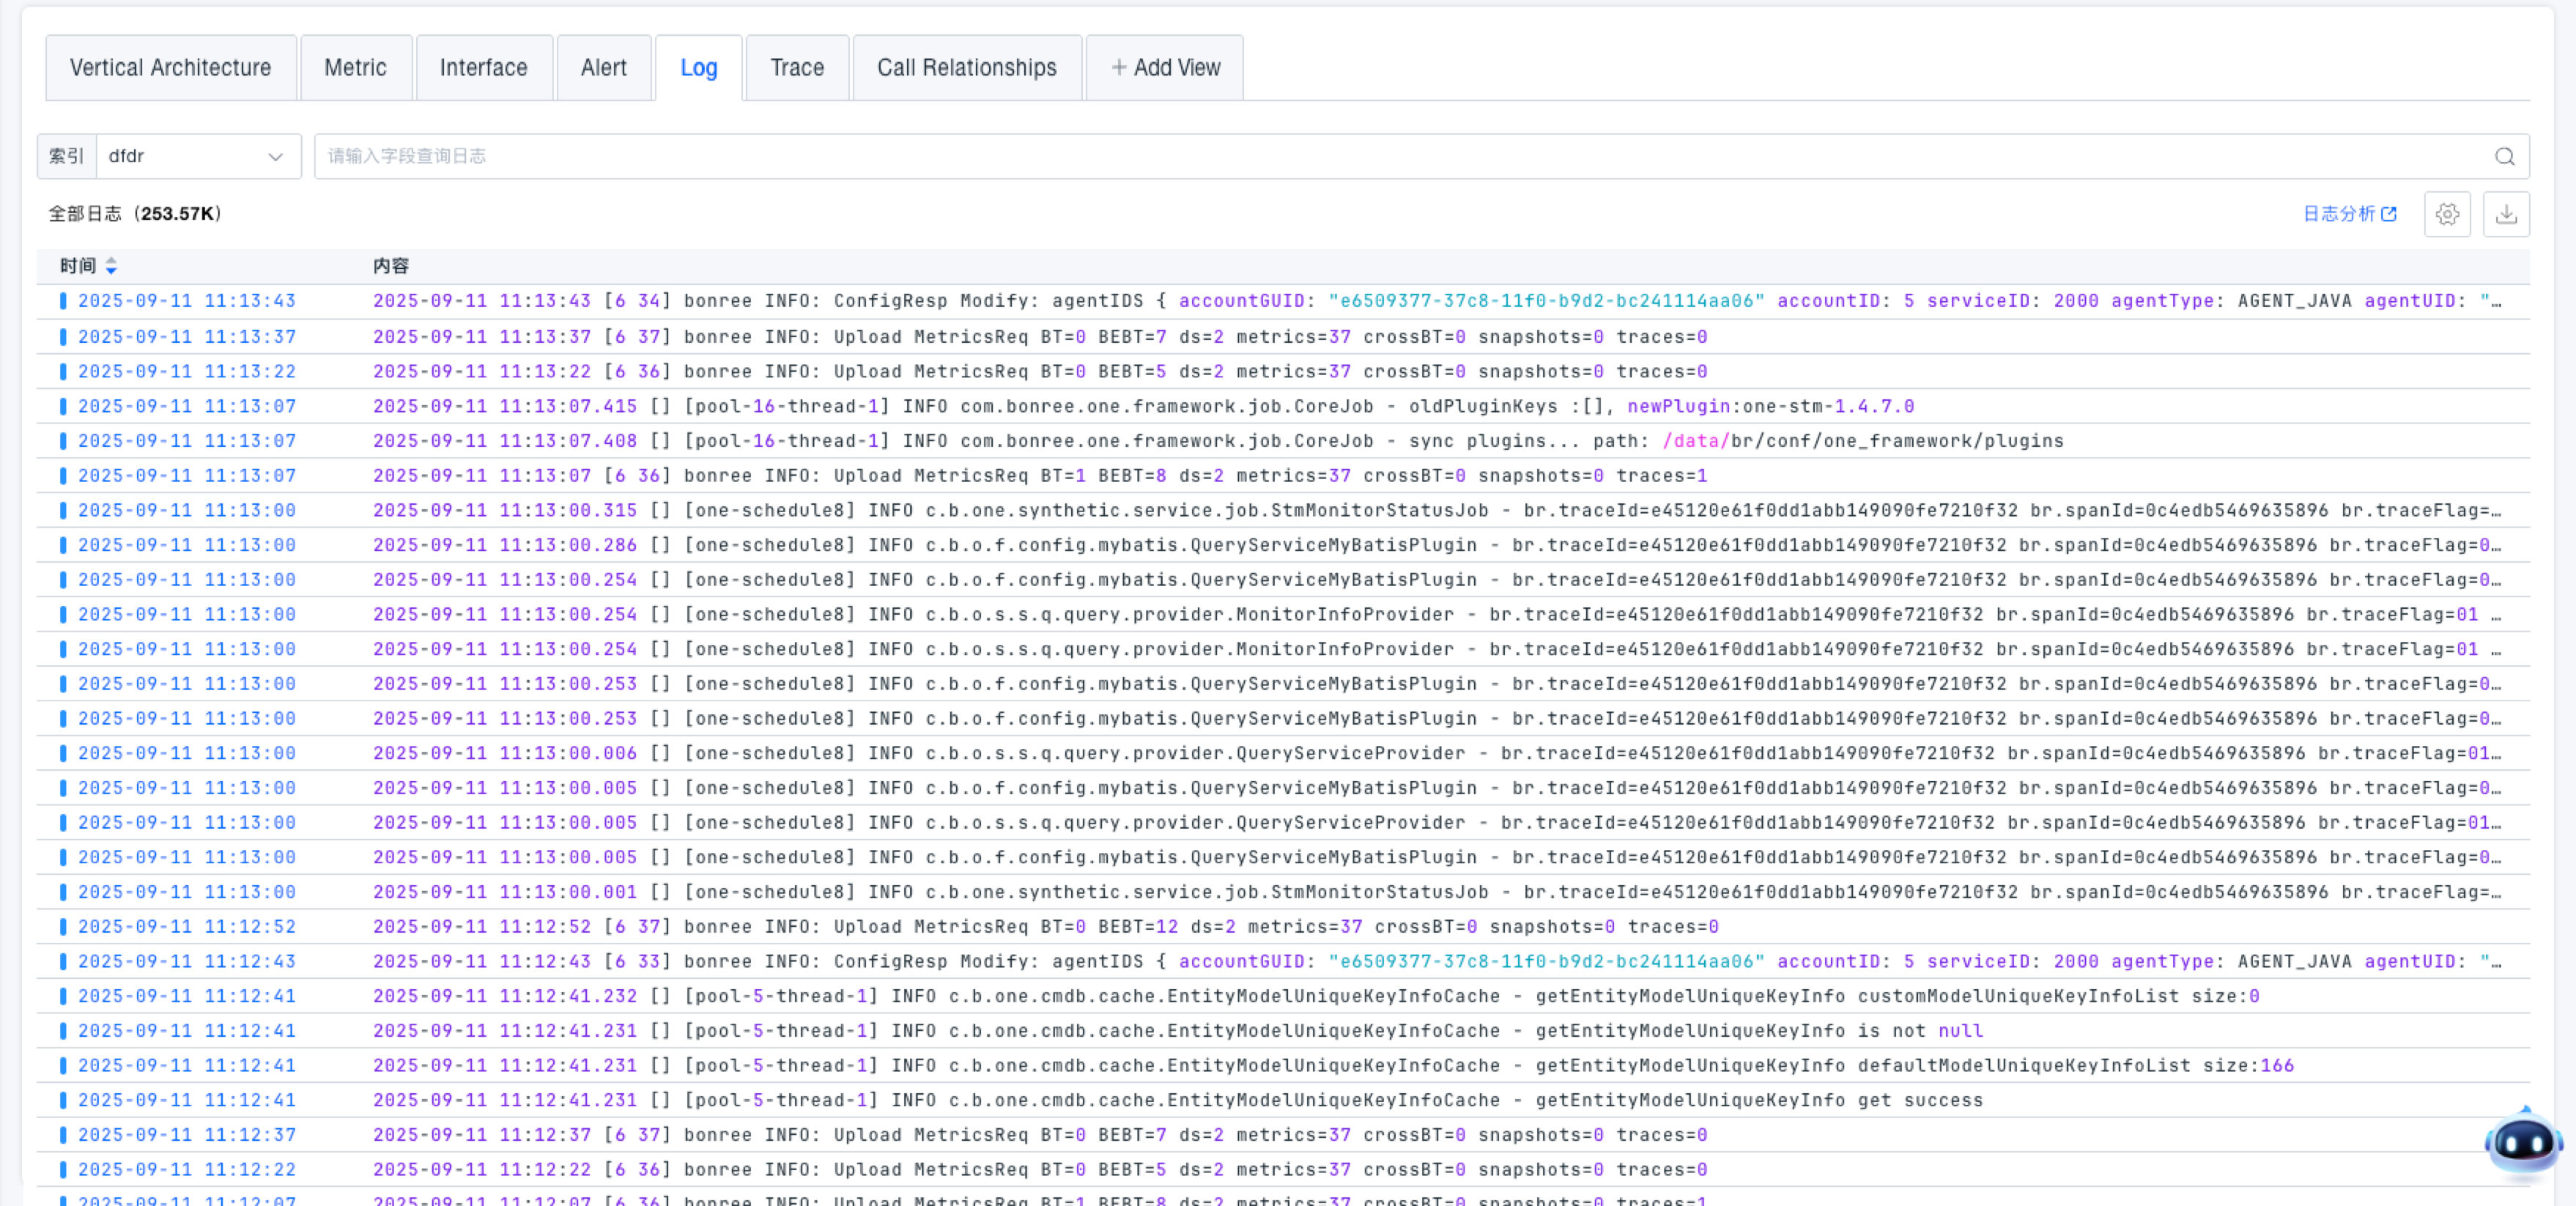Viewport: 2576px width, 1206px height.
Task: Open the Vertical Architecture tab
Action: (170, 68)
